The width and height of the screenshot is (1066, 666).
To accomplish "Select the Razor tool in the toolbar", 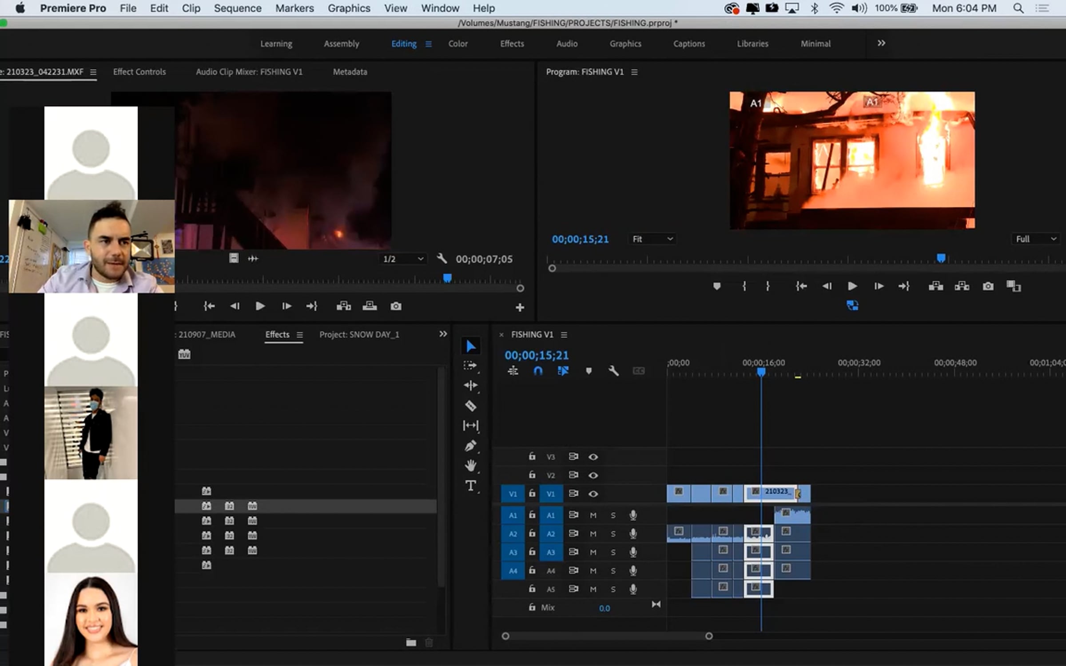I will (x=470, y=405).
